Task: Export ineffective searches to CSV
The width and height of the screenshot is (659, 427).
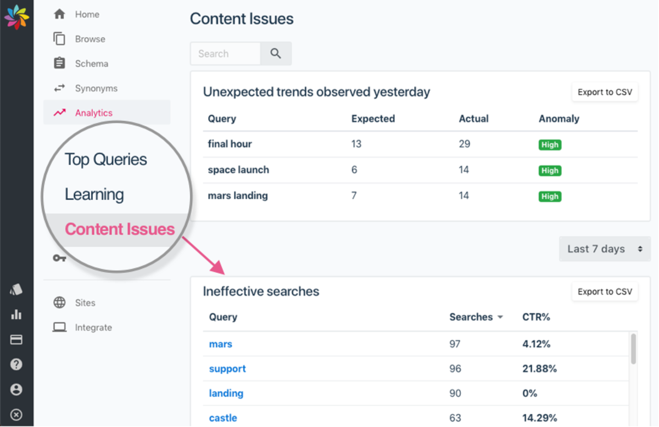Action: coord(605,291)
